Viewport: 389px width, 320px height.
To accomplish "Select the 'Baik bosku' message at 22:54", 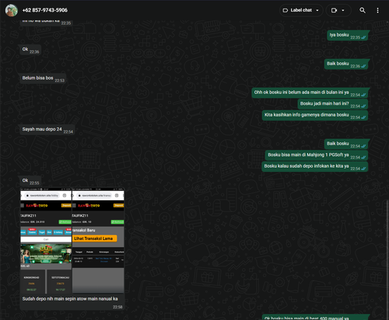I will 346,144.
